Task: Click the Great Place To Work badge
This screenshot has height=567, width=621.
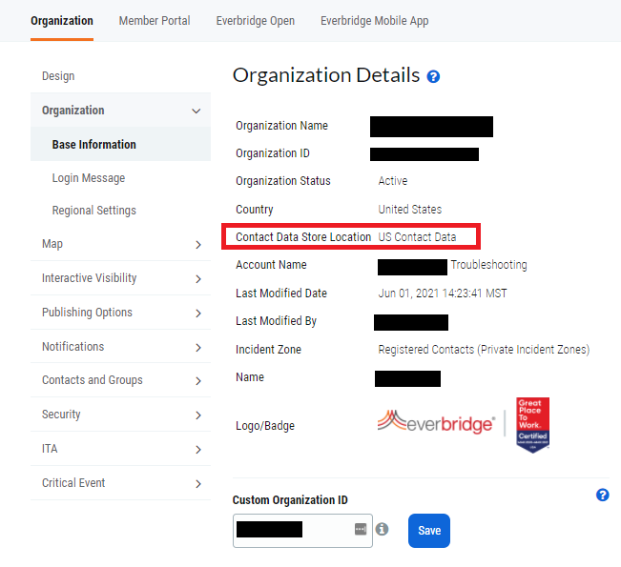Action: (532, 425)
